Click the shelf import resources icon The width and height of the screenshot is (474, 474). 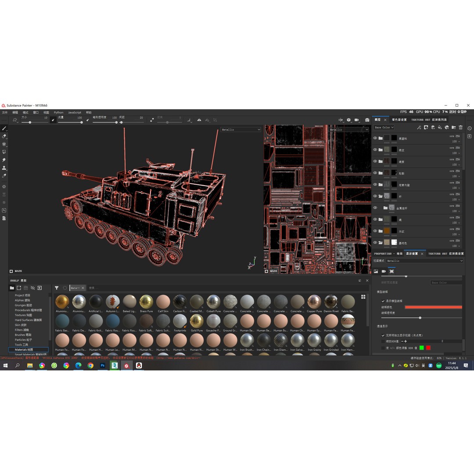pos(39,288)
